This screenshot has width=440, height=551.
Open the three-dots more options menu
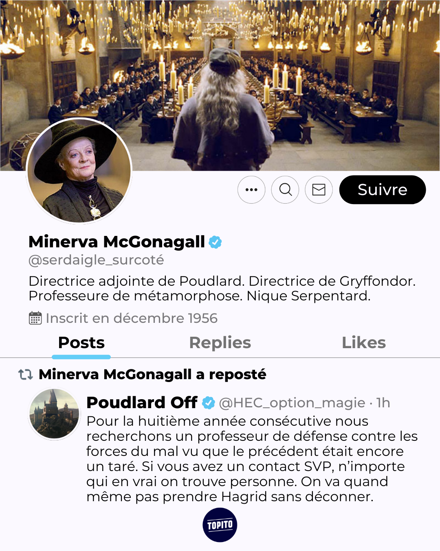click(x=251, y=190)
